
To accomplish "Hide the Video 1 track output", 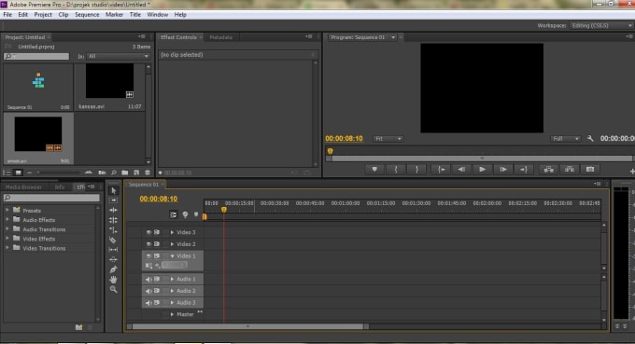I will 148,255.
